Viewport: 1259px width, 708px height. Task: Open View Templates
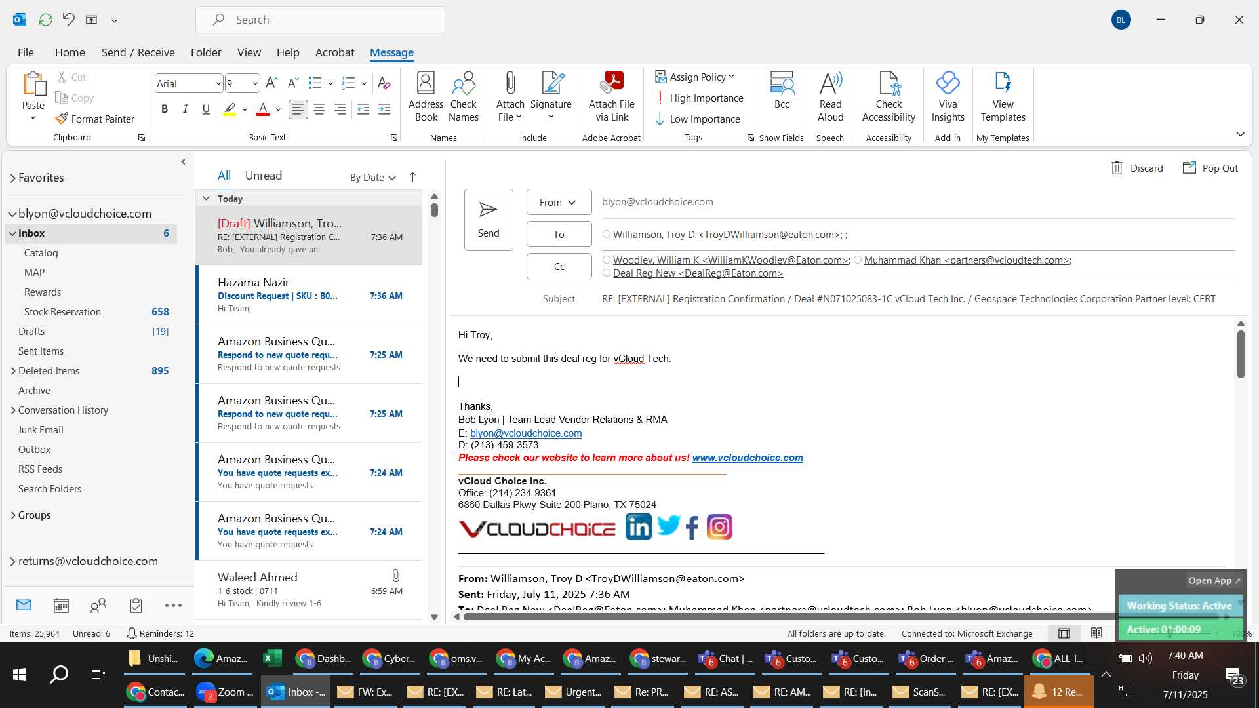(1003, 97)
